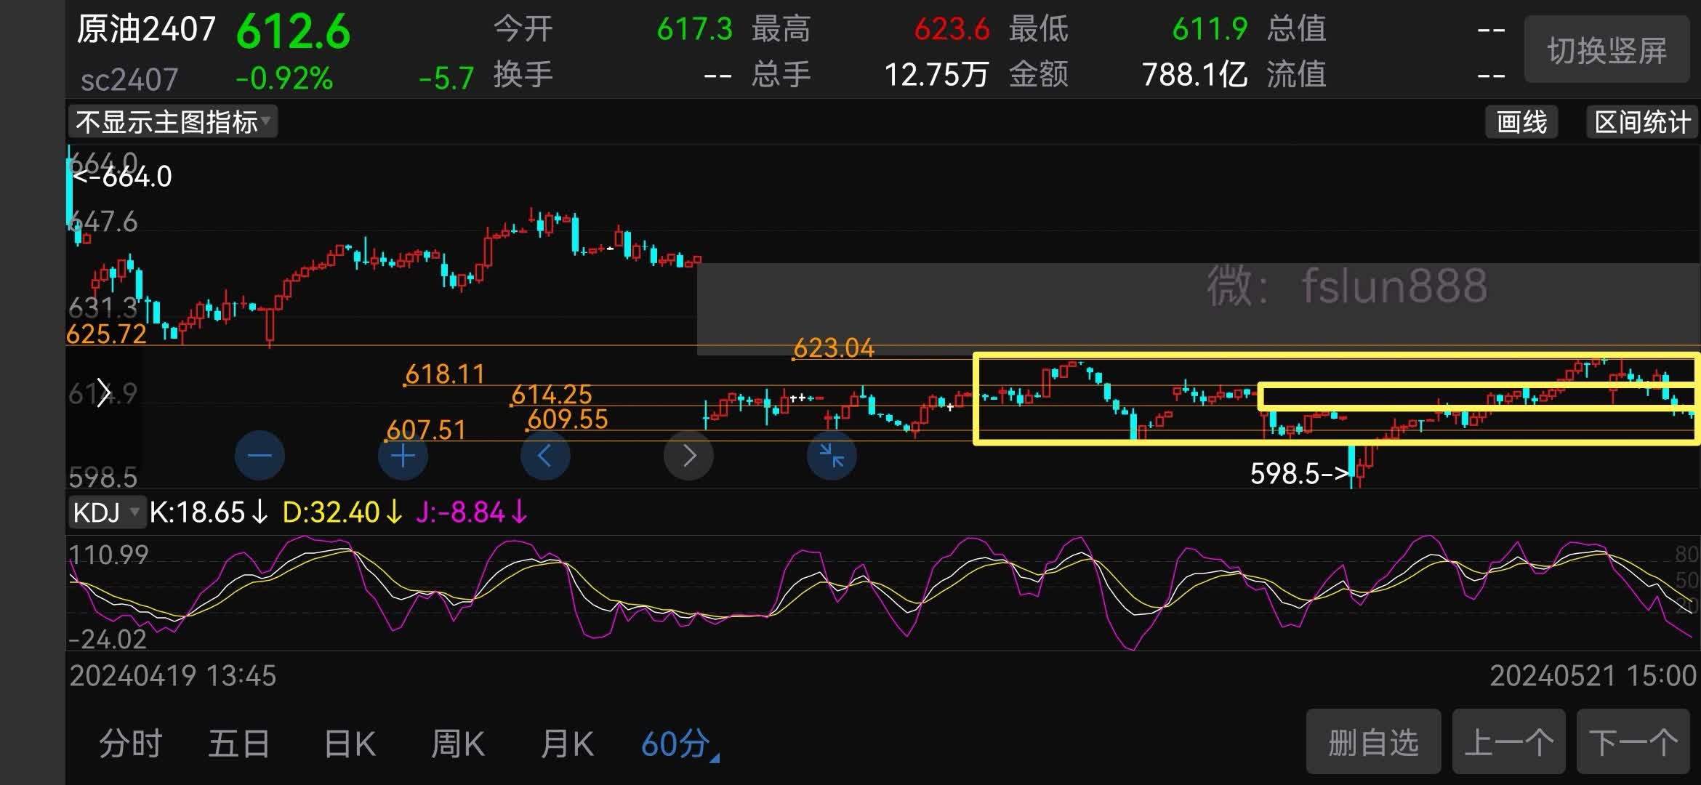Viewport: 1701px width, 785px height.
Task: Tap the 623.04 price level label
Action: pyautogui.click(x=834, y=348)
